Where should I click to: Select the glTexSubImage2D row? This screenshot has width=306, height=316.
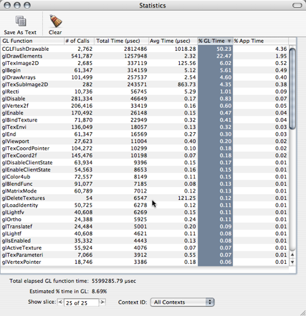(x=145, y=85)
